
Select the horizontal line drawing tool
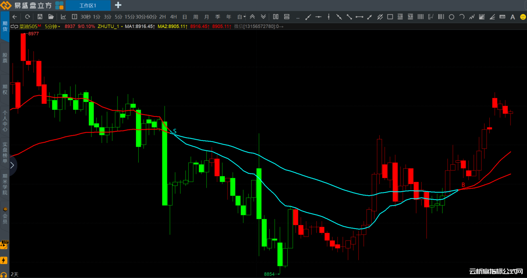point(318,17)
